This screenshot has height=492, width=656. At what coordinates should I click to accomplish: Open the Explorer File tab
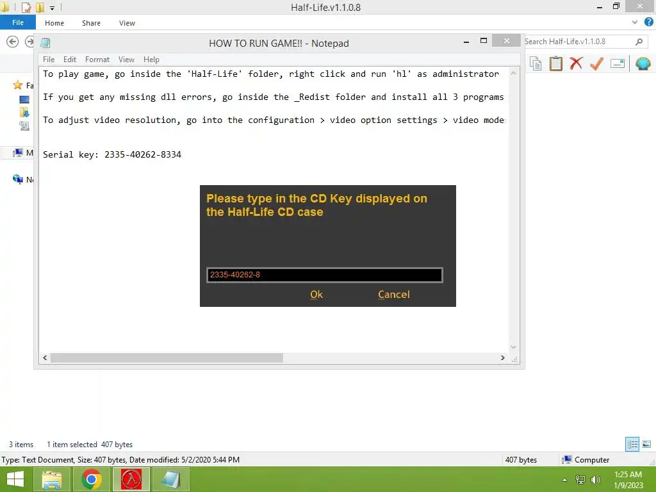[x=17, y=22]
